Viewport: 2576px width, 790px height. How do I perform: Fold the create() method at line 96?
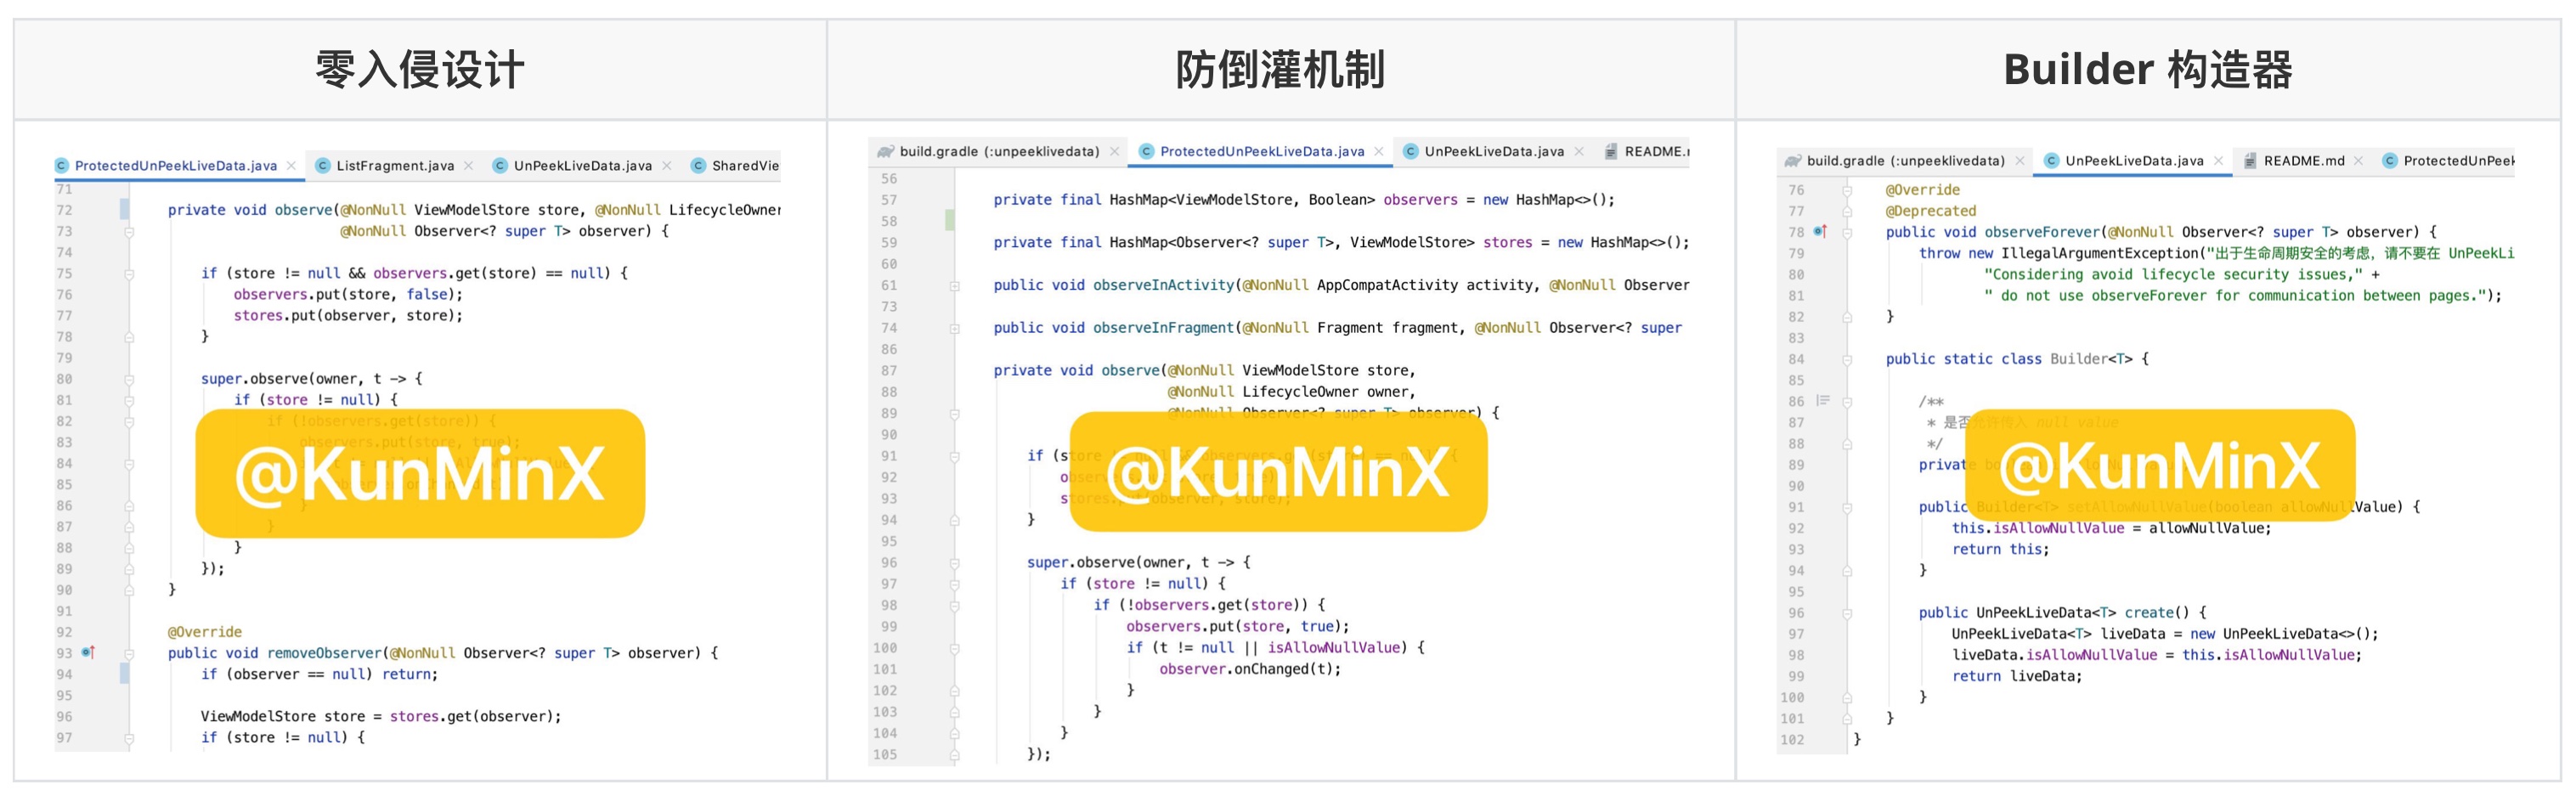1847,613
